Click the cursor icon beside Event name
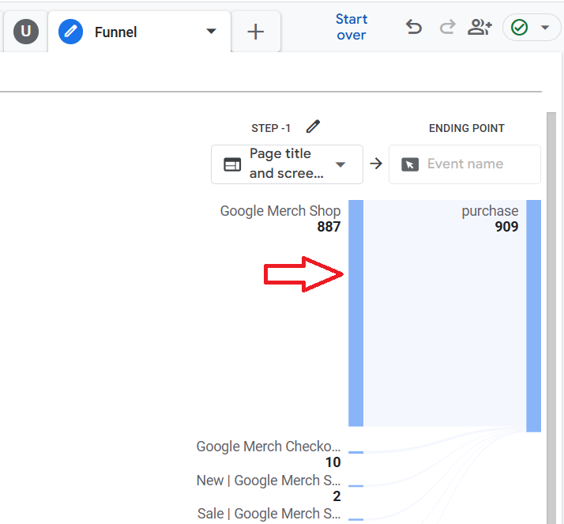The image size is (564, 524). [x=410, y=164]
